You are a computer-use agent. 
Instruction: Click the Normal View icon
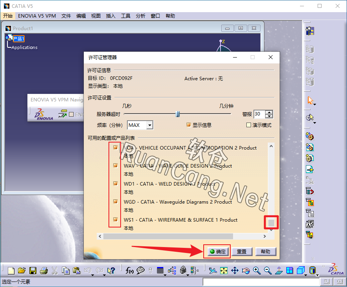(x=278, y=271)
